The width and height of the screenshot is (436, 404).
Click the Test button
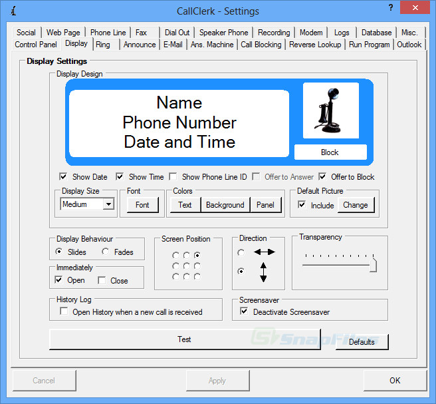click(185, 339)
